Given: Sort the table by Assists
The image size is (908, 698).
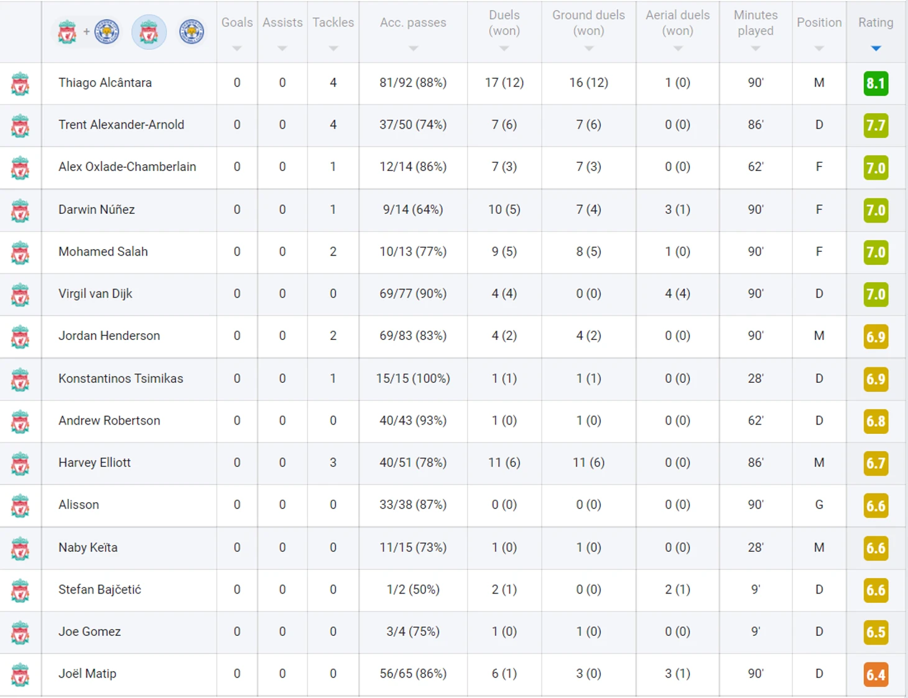Looking at the screenshot, I should (282, 31).
